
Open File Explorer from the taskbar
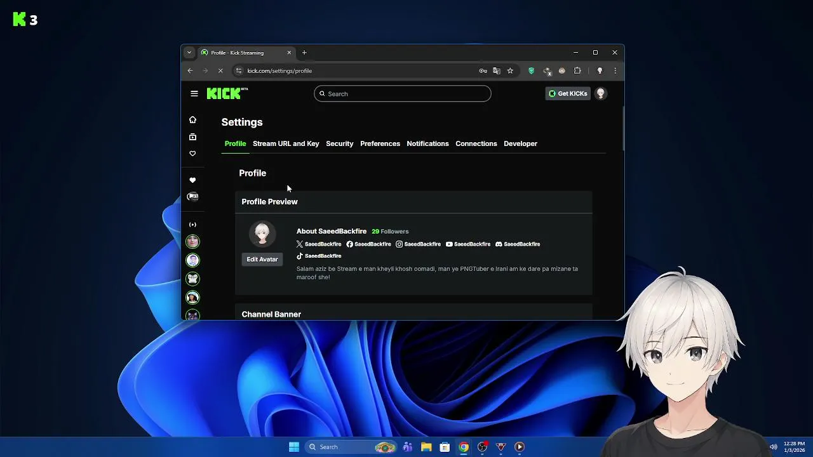[x=426, y=447]
